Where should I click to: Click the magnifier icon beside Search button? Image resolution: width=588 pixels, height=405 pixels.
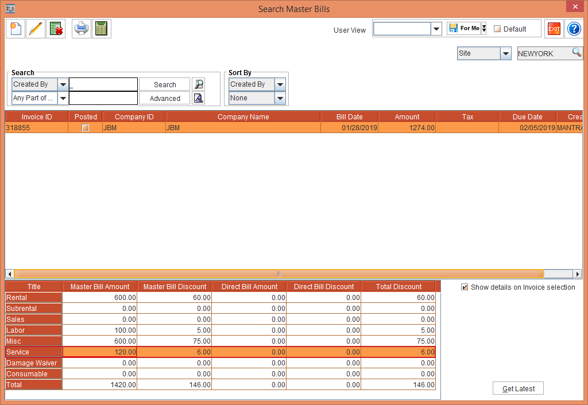(198, 84)
